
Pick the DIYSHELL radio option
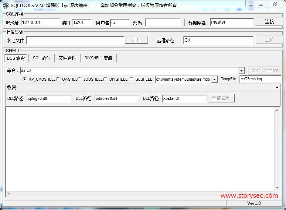pyautogui.click(x=105, y=79)
